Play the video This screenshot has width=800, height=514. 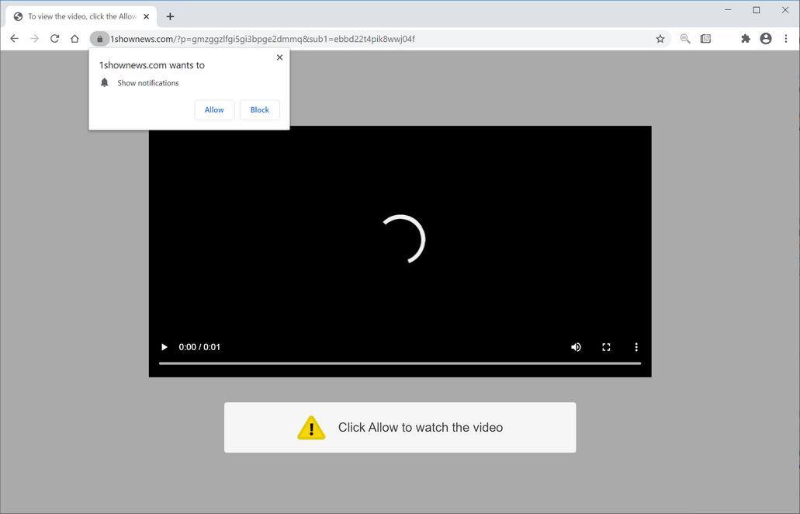coord(164,347)
